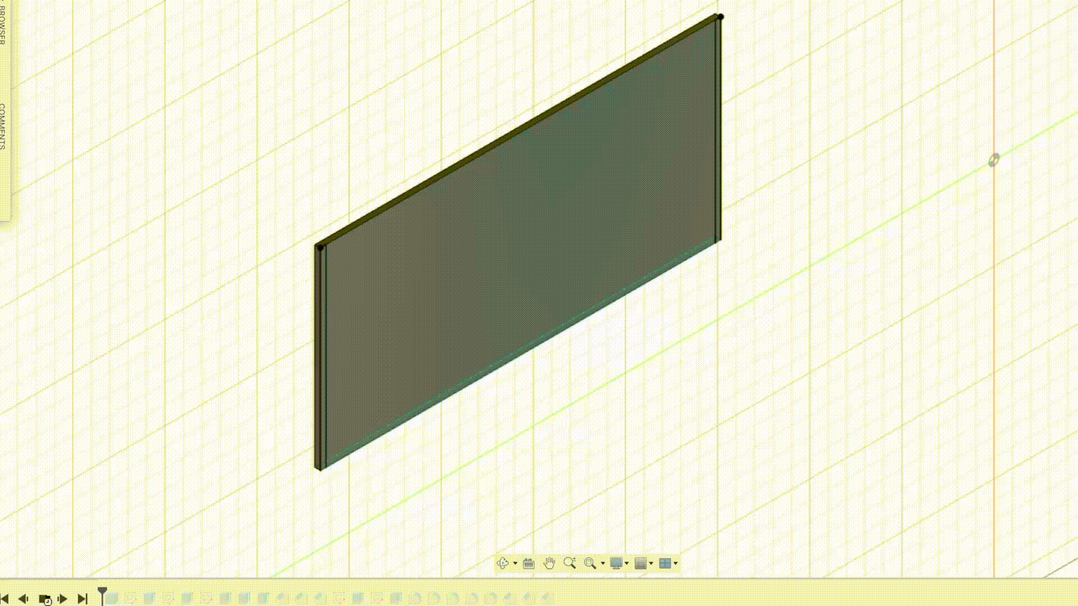Select the top-right corner point of the panel

(x=720, y=17)
